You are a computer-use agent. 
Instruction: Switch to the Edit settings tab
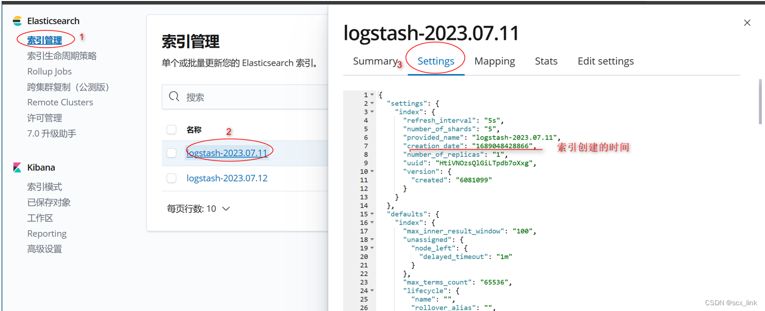pyautogui.click(x=605, y=61)
